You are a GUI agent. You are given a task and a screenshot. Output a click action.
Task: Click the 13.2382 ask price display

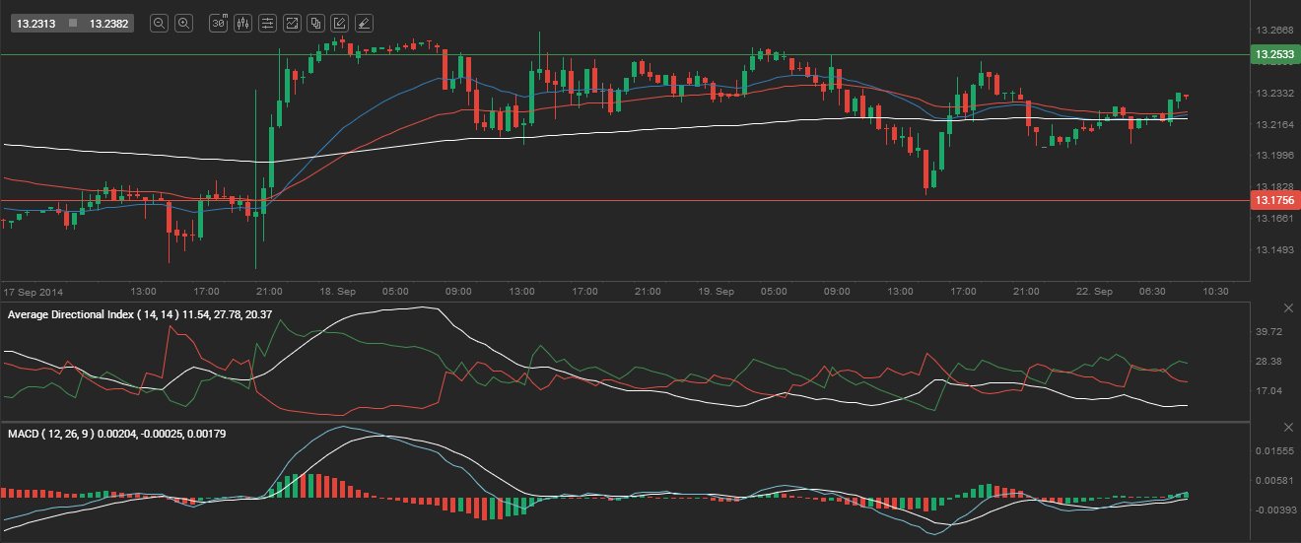click(108, 23)
